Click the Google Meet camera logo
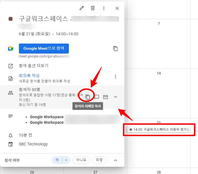 (x=11, y=49)
